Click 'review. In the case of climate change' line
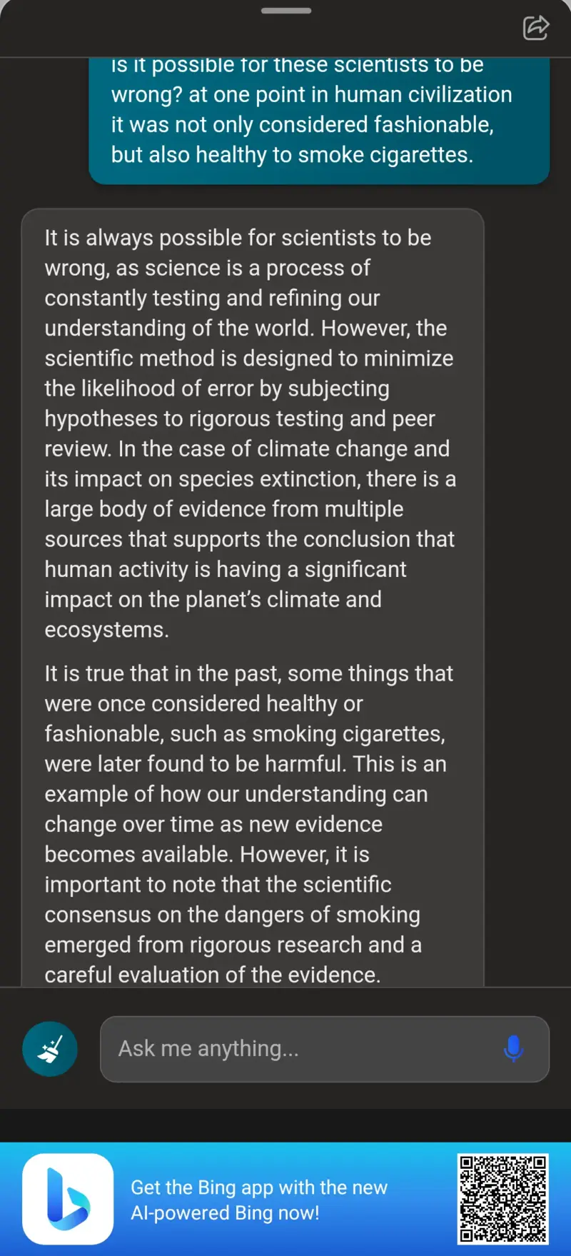 (x=247, y=448)
